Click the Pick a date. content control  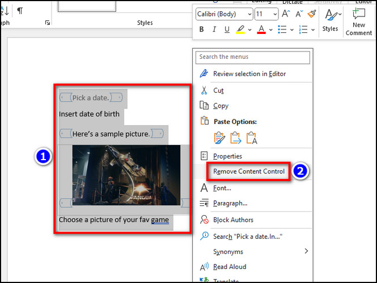91,98
